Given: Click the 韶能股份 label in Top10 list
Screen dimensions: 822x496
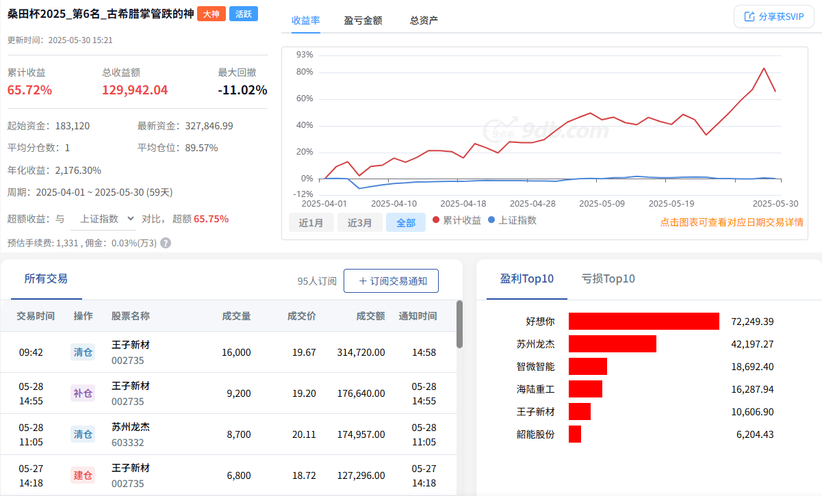Looking at the screenshot, I should (x=535, y=434).
